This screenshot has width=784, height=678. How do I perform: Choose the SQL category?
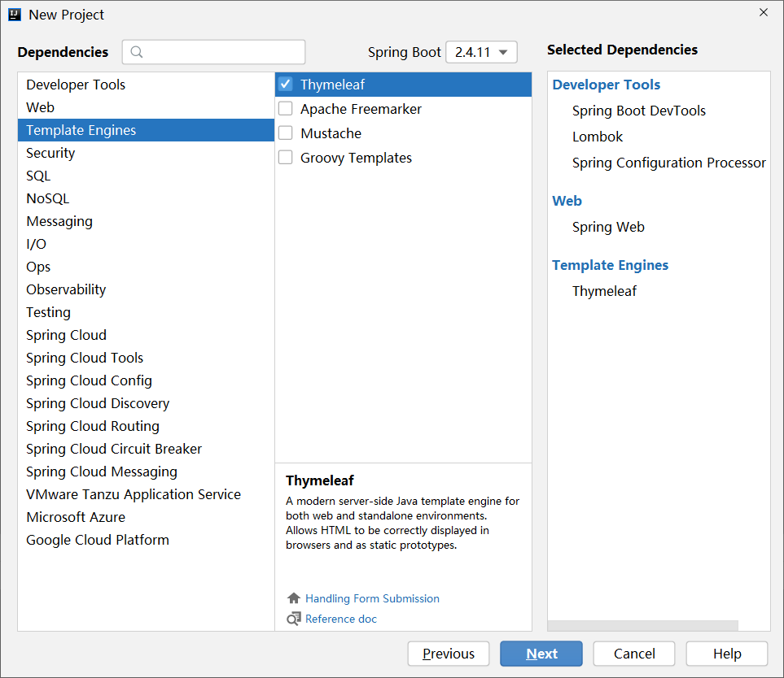(146, 176)
